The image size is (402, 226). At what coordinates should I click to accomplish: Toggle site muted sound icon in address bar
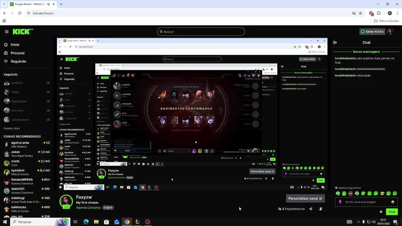[x=354, y=13]
